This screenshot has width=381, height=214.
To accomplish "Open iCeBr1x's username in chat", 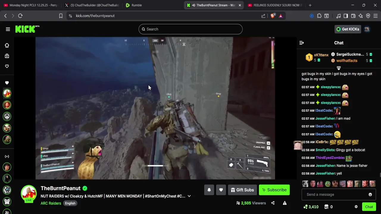I will coord(321,142).
